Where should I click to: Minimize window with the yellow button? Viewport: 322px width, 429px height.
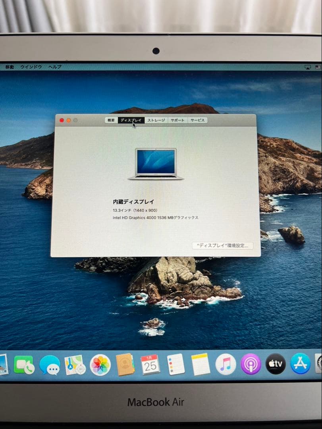pos(69,120)
